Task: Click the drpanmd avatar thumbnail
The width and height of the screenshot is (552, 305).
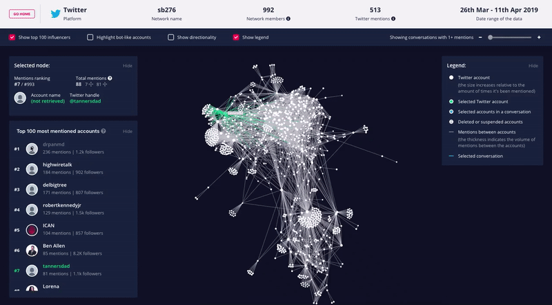Action: click(32, 149)
